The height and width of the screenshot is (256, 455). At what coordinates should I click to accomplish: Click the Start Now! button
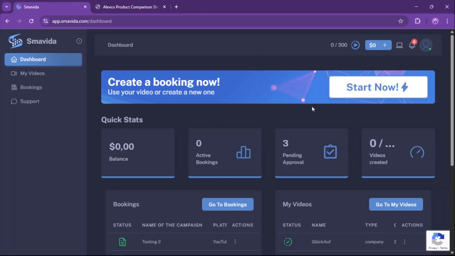[x=378, y=87]
